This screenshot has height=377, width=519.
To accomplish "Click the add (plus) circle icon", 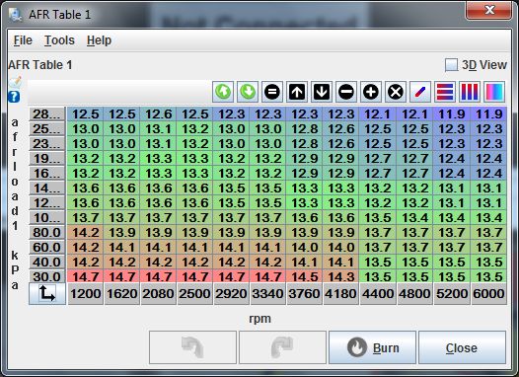I will [371, 92].
